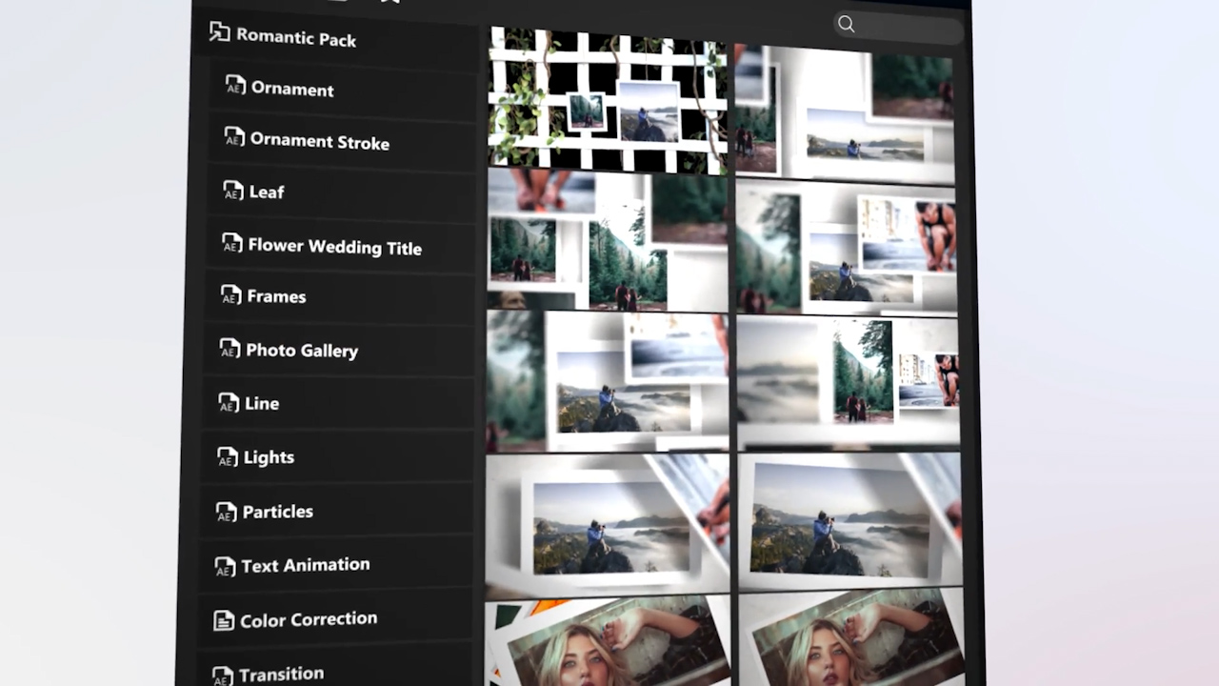Click the Romantic Pack folder icon
1219x686 pixels.
[220, 32]
